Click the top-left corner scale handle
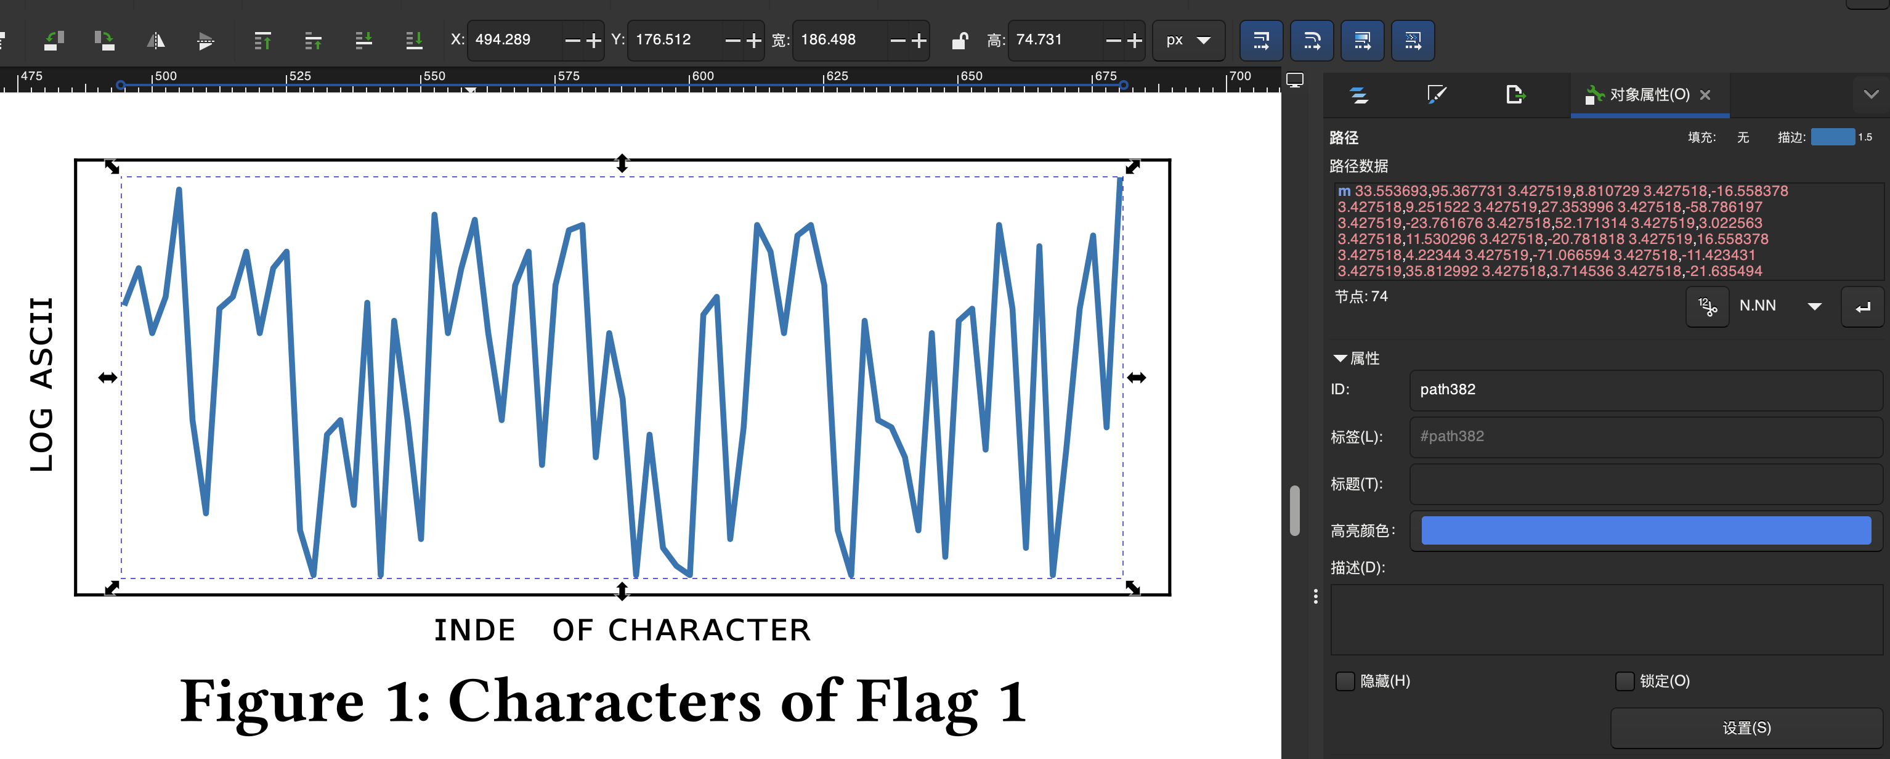The height and width of the screenshot is (759, 1890). 112,166
